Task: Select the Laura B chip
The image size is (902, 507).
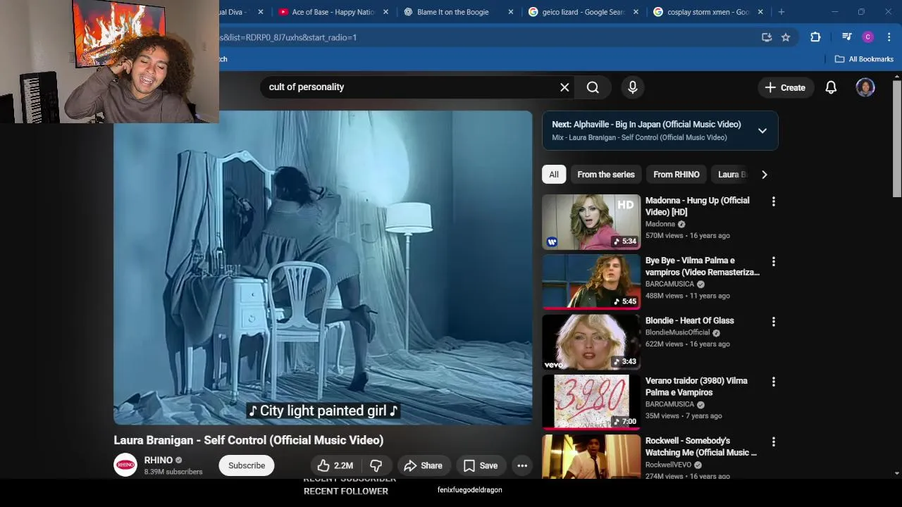Action: coord(731,175)
